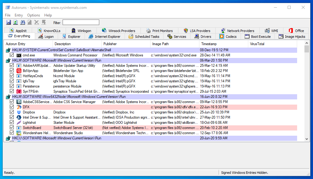The width and height of the screenshot is (313, 179).
Task: Open the Drivers tab
Action: 203,37
